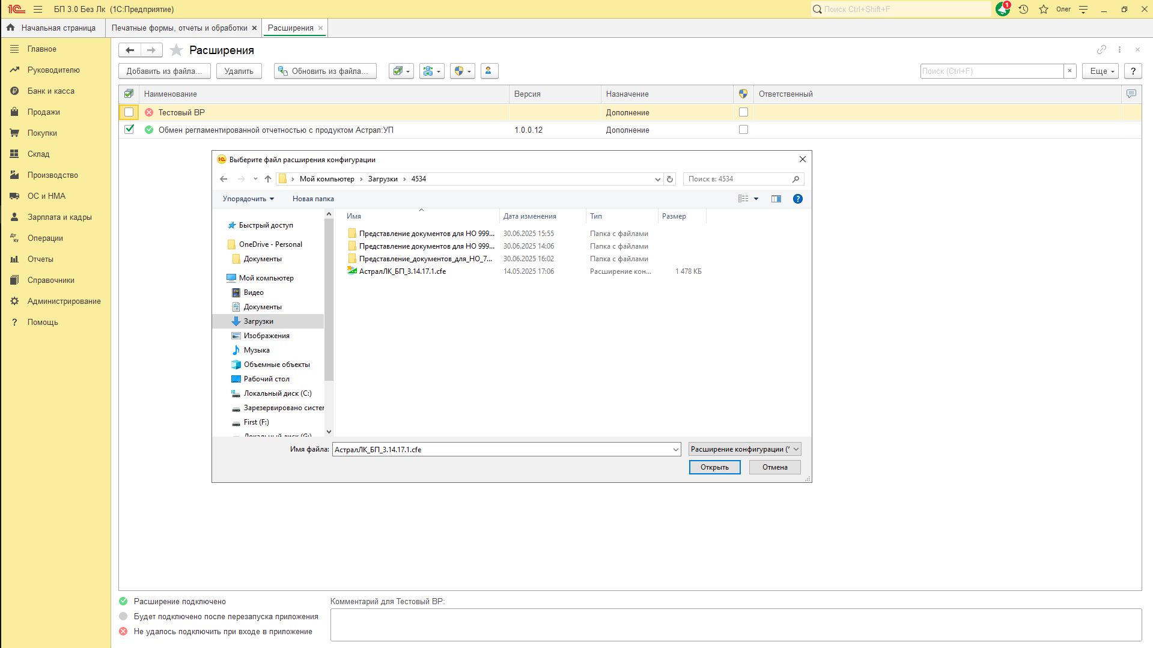Select the АстралЛК_БП_3.14.17.1.cfe file icon

pos(352,271)
